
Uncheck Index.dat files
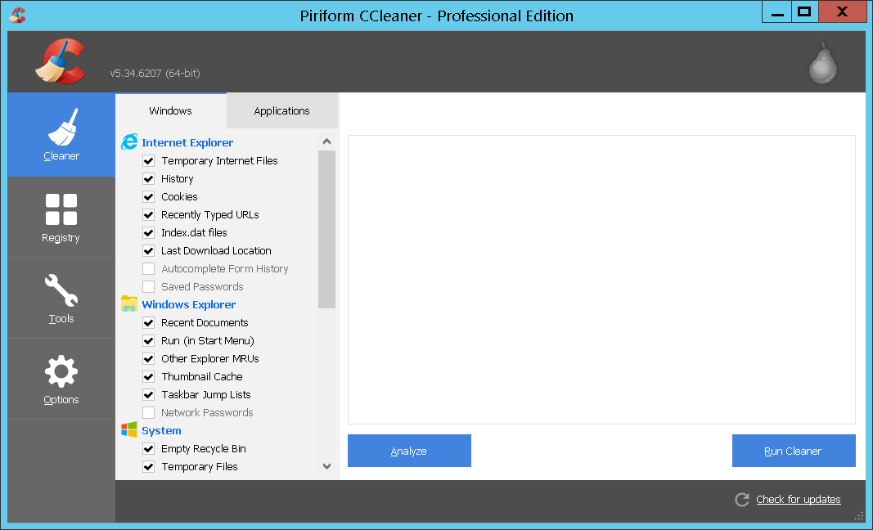pyautogui.click(x=149, y=233)
